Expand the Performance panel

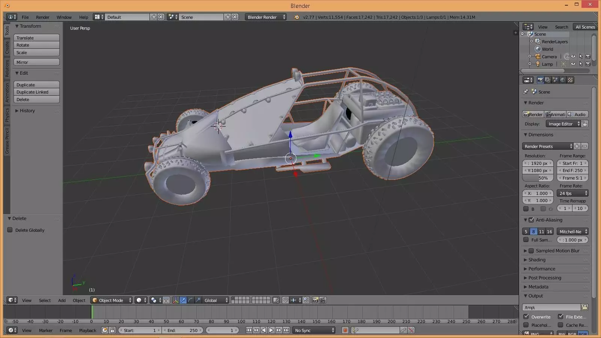[541, 269]
